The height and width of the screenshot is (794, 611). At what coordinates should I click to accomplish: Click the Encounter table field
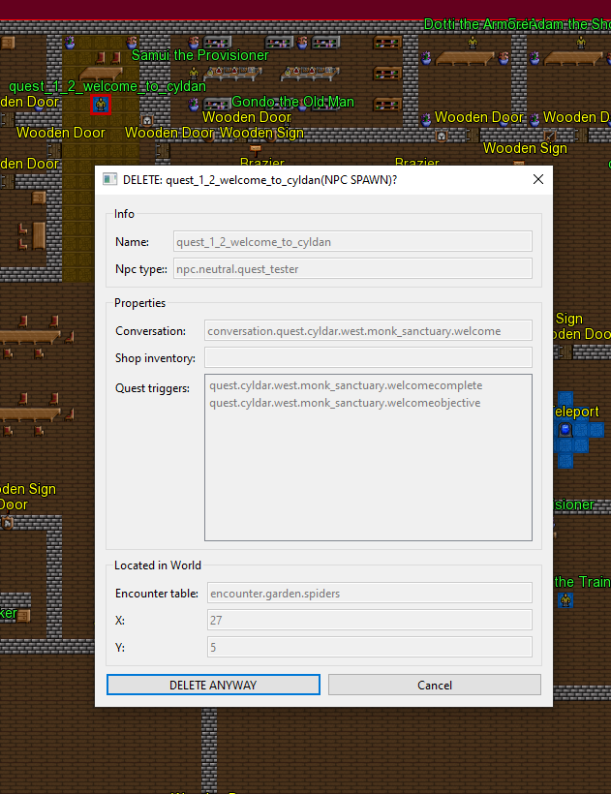(370, 593)
